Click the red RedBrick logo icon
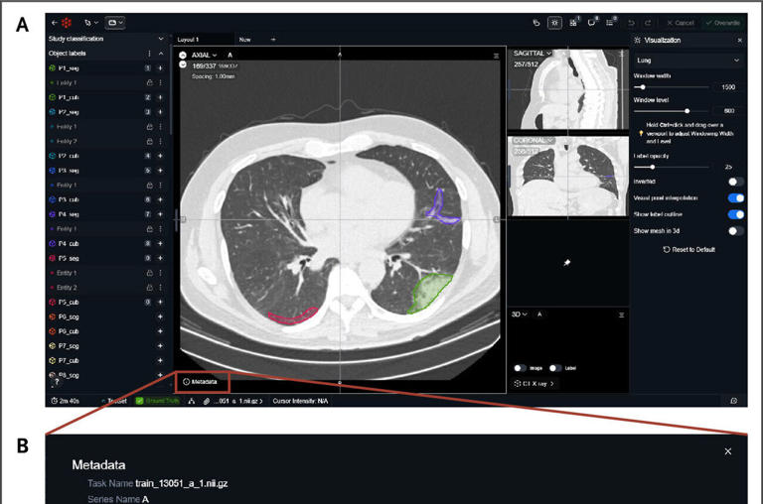 (x=67, y=23)
